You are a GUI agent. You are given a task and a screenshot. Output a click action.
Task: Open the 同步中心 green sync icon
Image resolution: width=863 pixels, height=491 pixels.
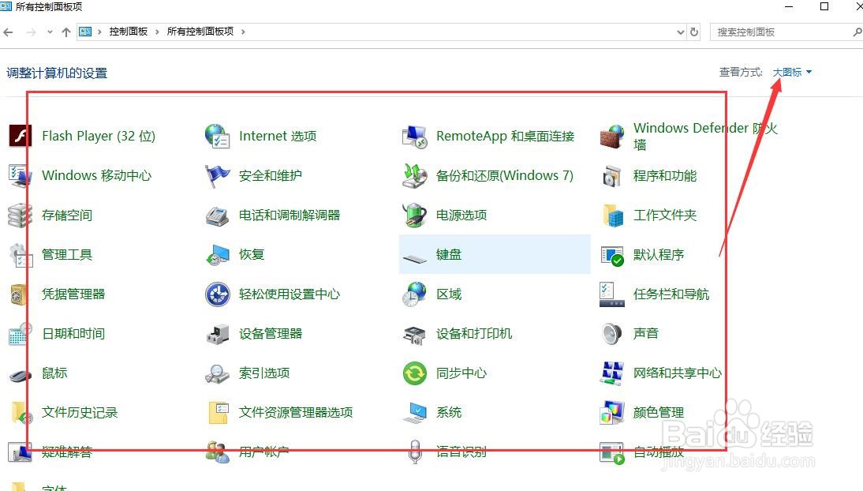pyautogui.click(x=414, y=373)
